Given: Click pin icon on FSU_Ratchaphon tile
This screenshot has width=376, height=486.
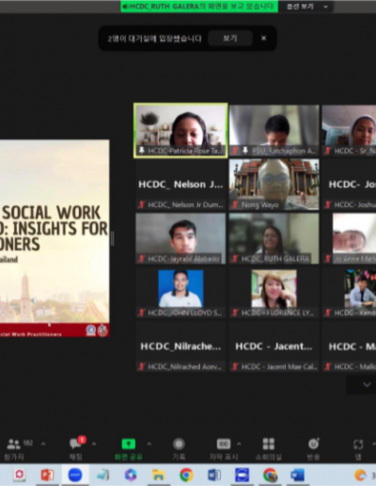Looking at the screenshot, I should point(245,151).
